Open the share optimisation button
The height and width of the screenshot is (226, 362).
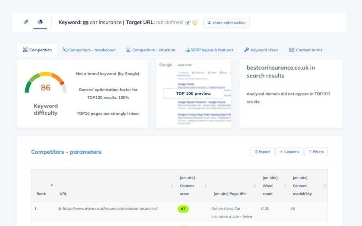click(226, 22)
